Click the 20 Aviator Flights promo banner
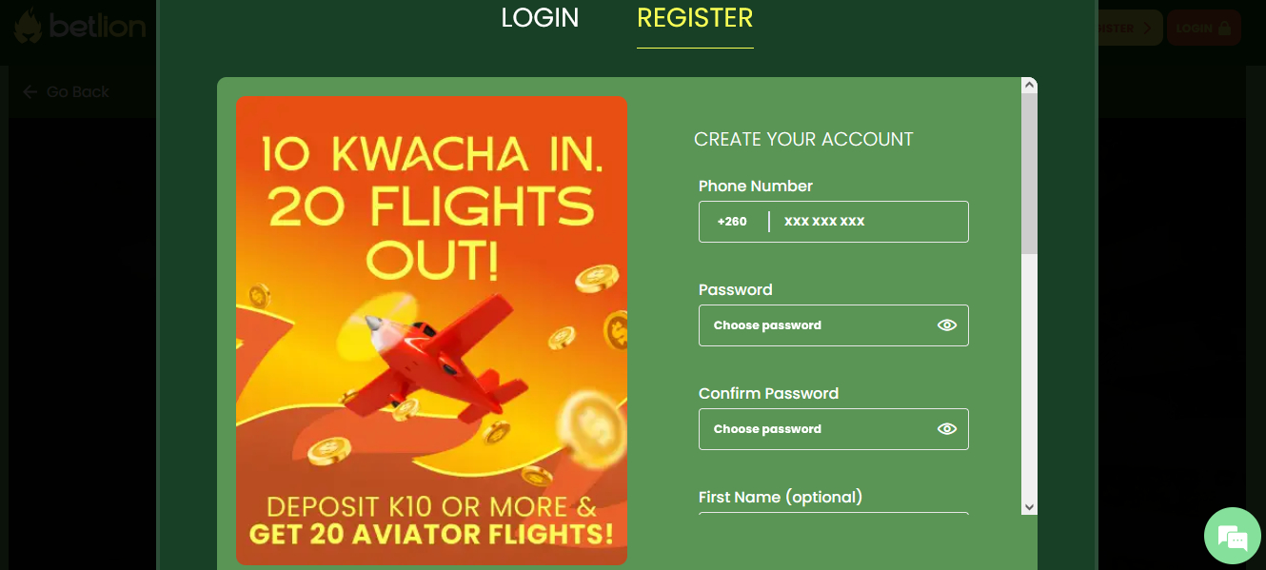 (431, 330)
